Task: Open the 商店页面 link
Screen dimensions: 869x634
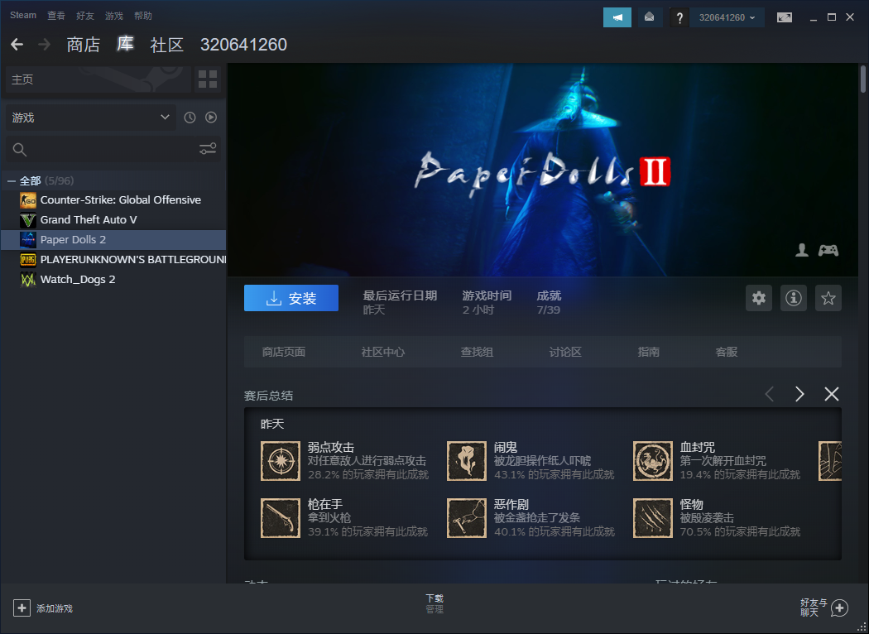Action: [x=283, y=352]
